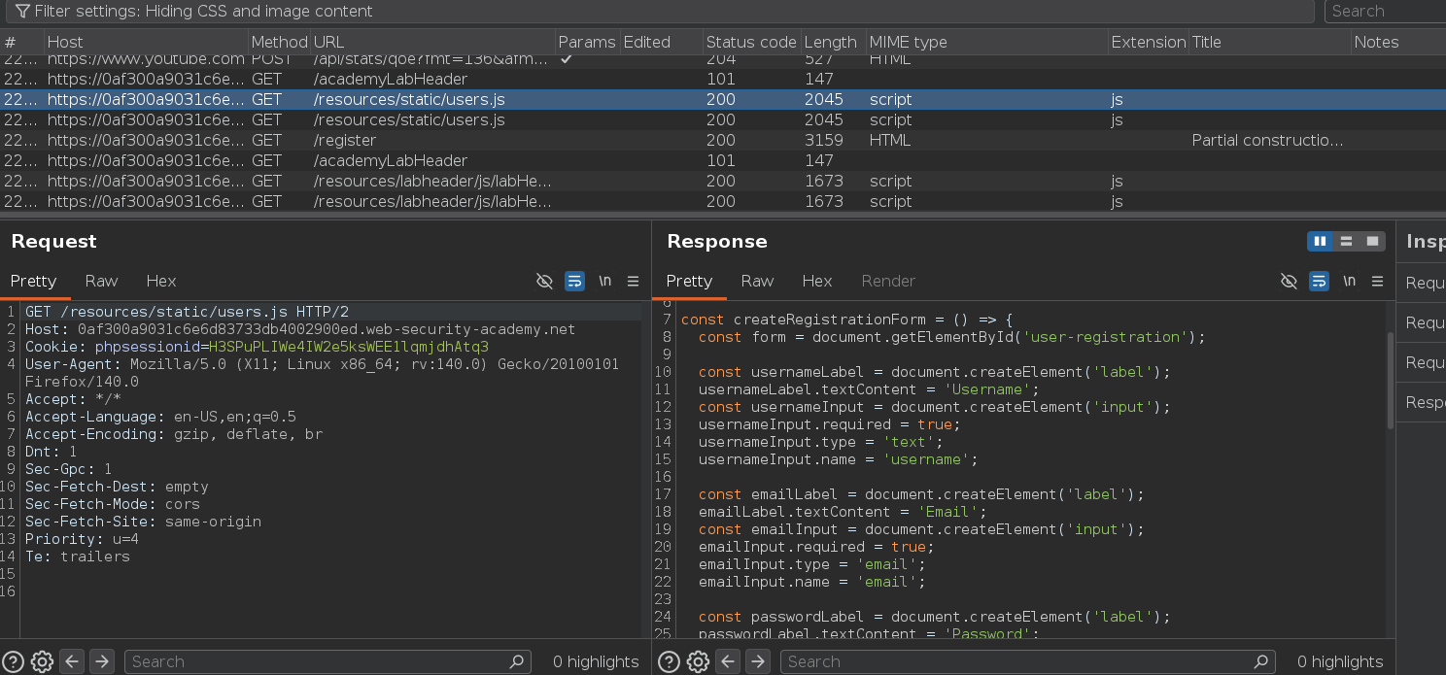This screenshot has width=1446, height=675.
Task: Focus the Request panel search field
Action: [x=327, y=661]
